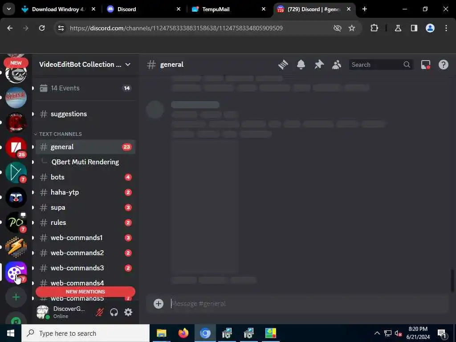
Task: Switch to the TempuMail browser tab
Action: (x=228, y=9)
